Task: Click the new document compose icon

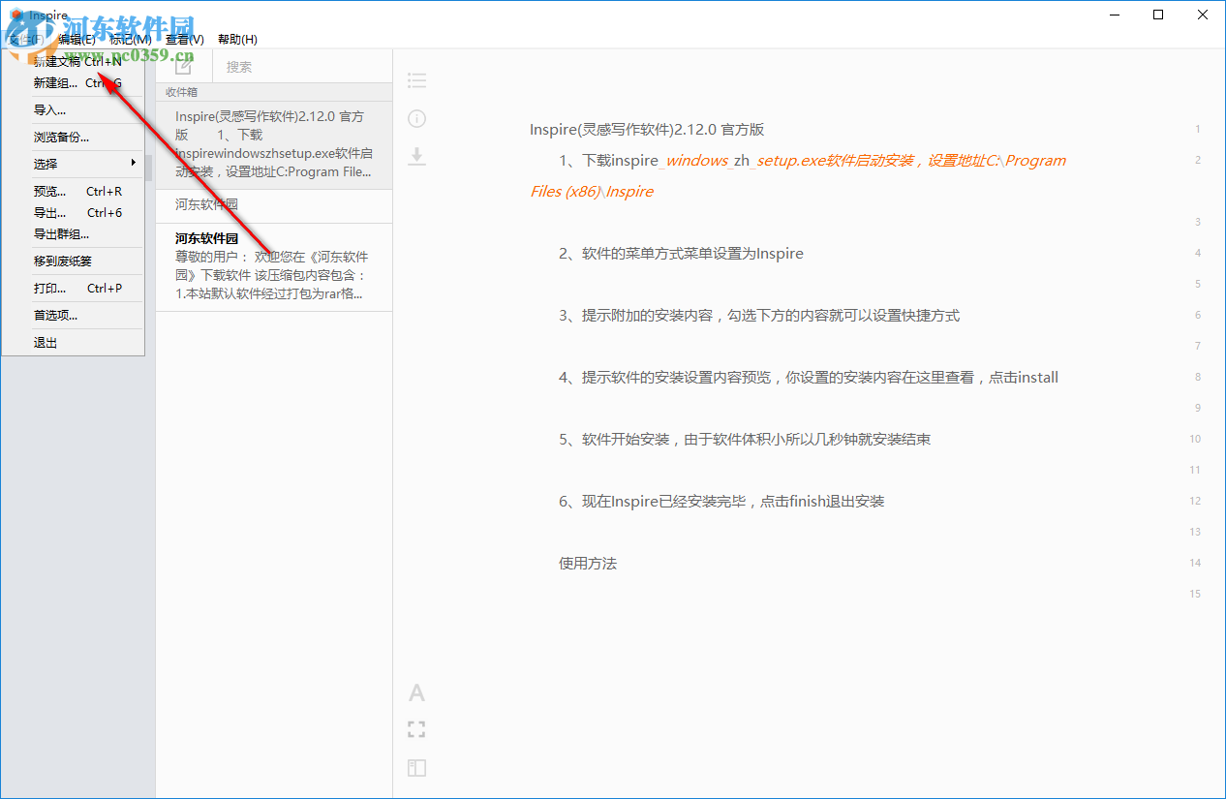Action: pyautogui.click(x=184, y=66)
